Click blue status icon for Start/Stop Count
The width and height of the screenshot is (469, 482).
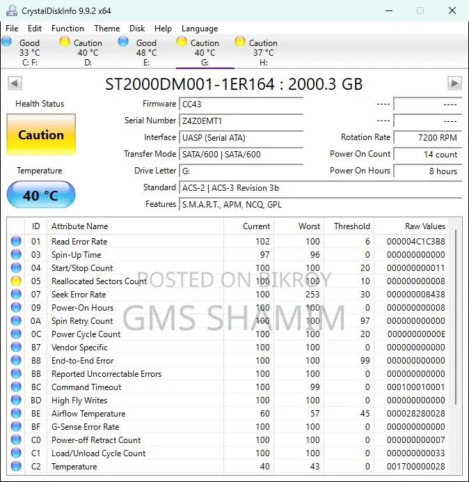(16, 267)
